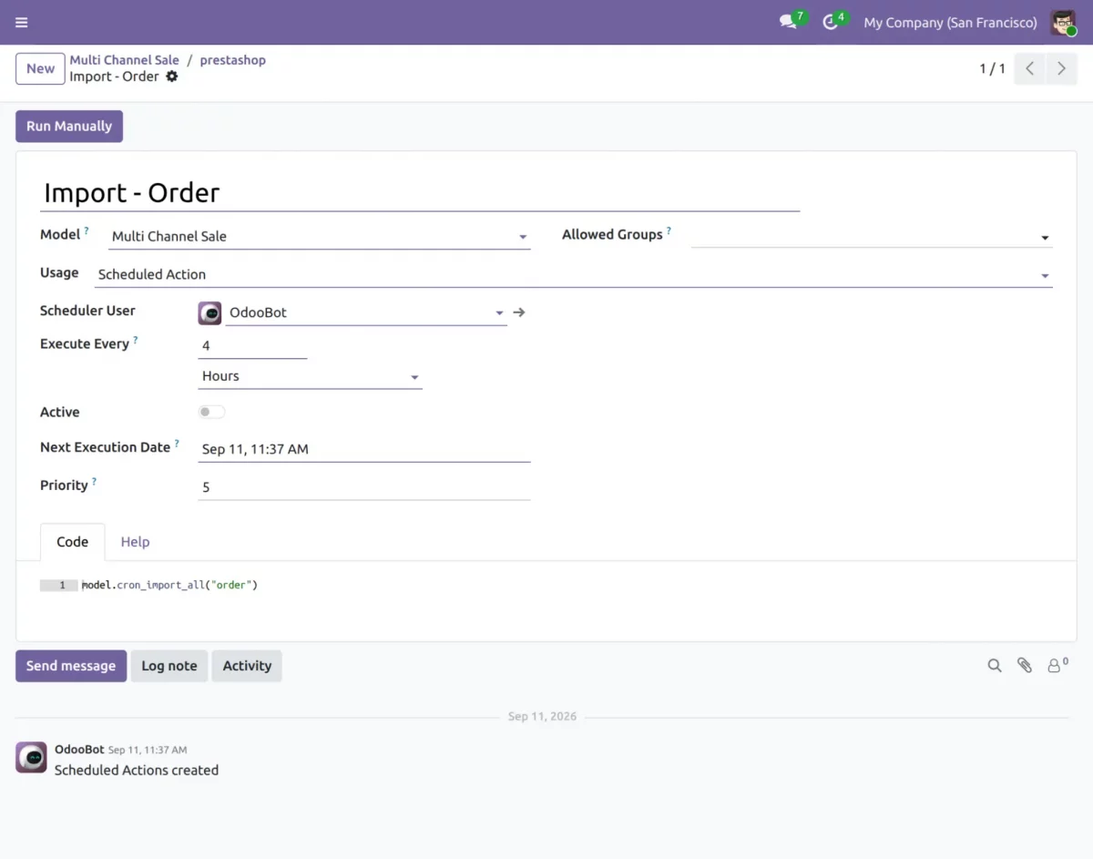Edit the Import - Order name field
The height and width of the screenshot is (859, 1093).
420,193
